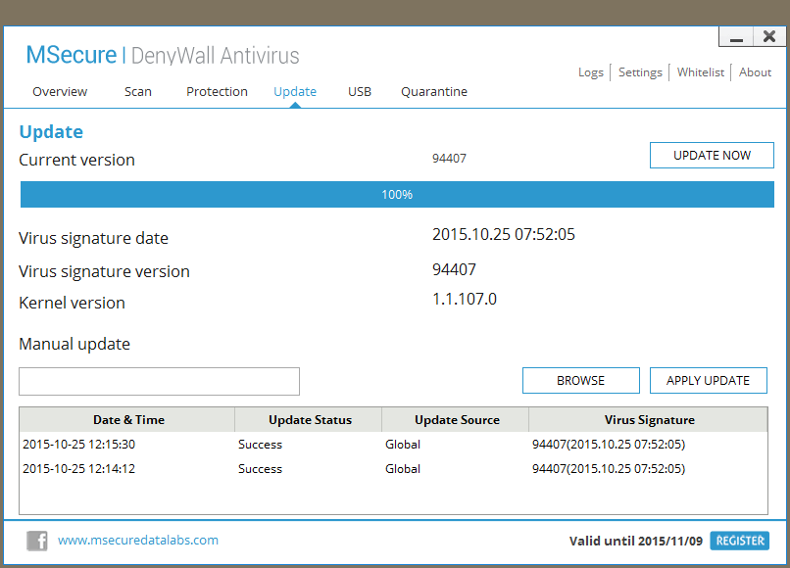This screenshot has width=790, height=568.
Task: Minimize the MSecure window
Action: coord(736,36)
